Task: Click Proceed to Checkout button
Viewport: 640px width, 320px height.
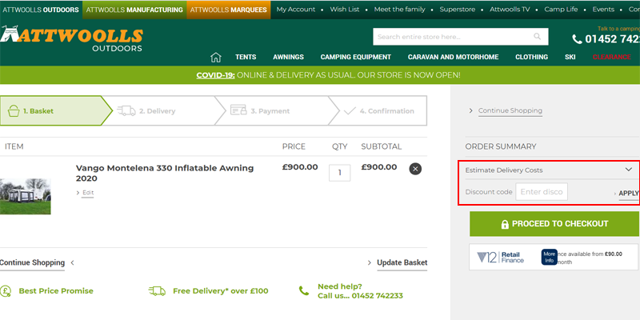Action: [554, 224]
